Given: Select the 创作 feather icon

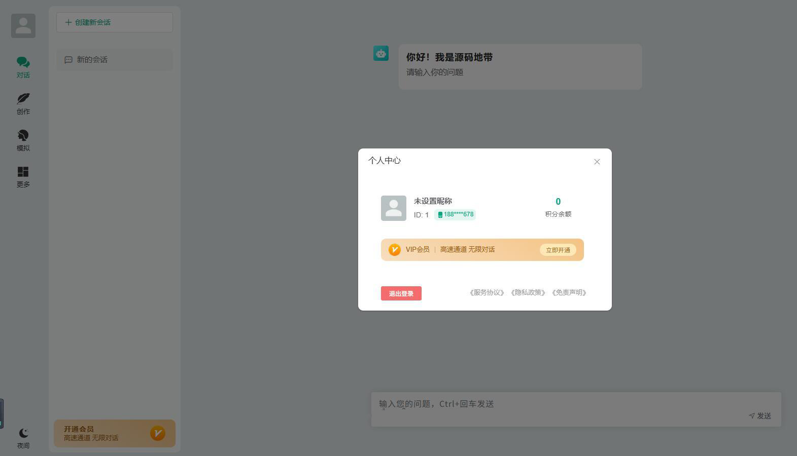Looking at the screenshot, I should coord(23,99).
